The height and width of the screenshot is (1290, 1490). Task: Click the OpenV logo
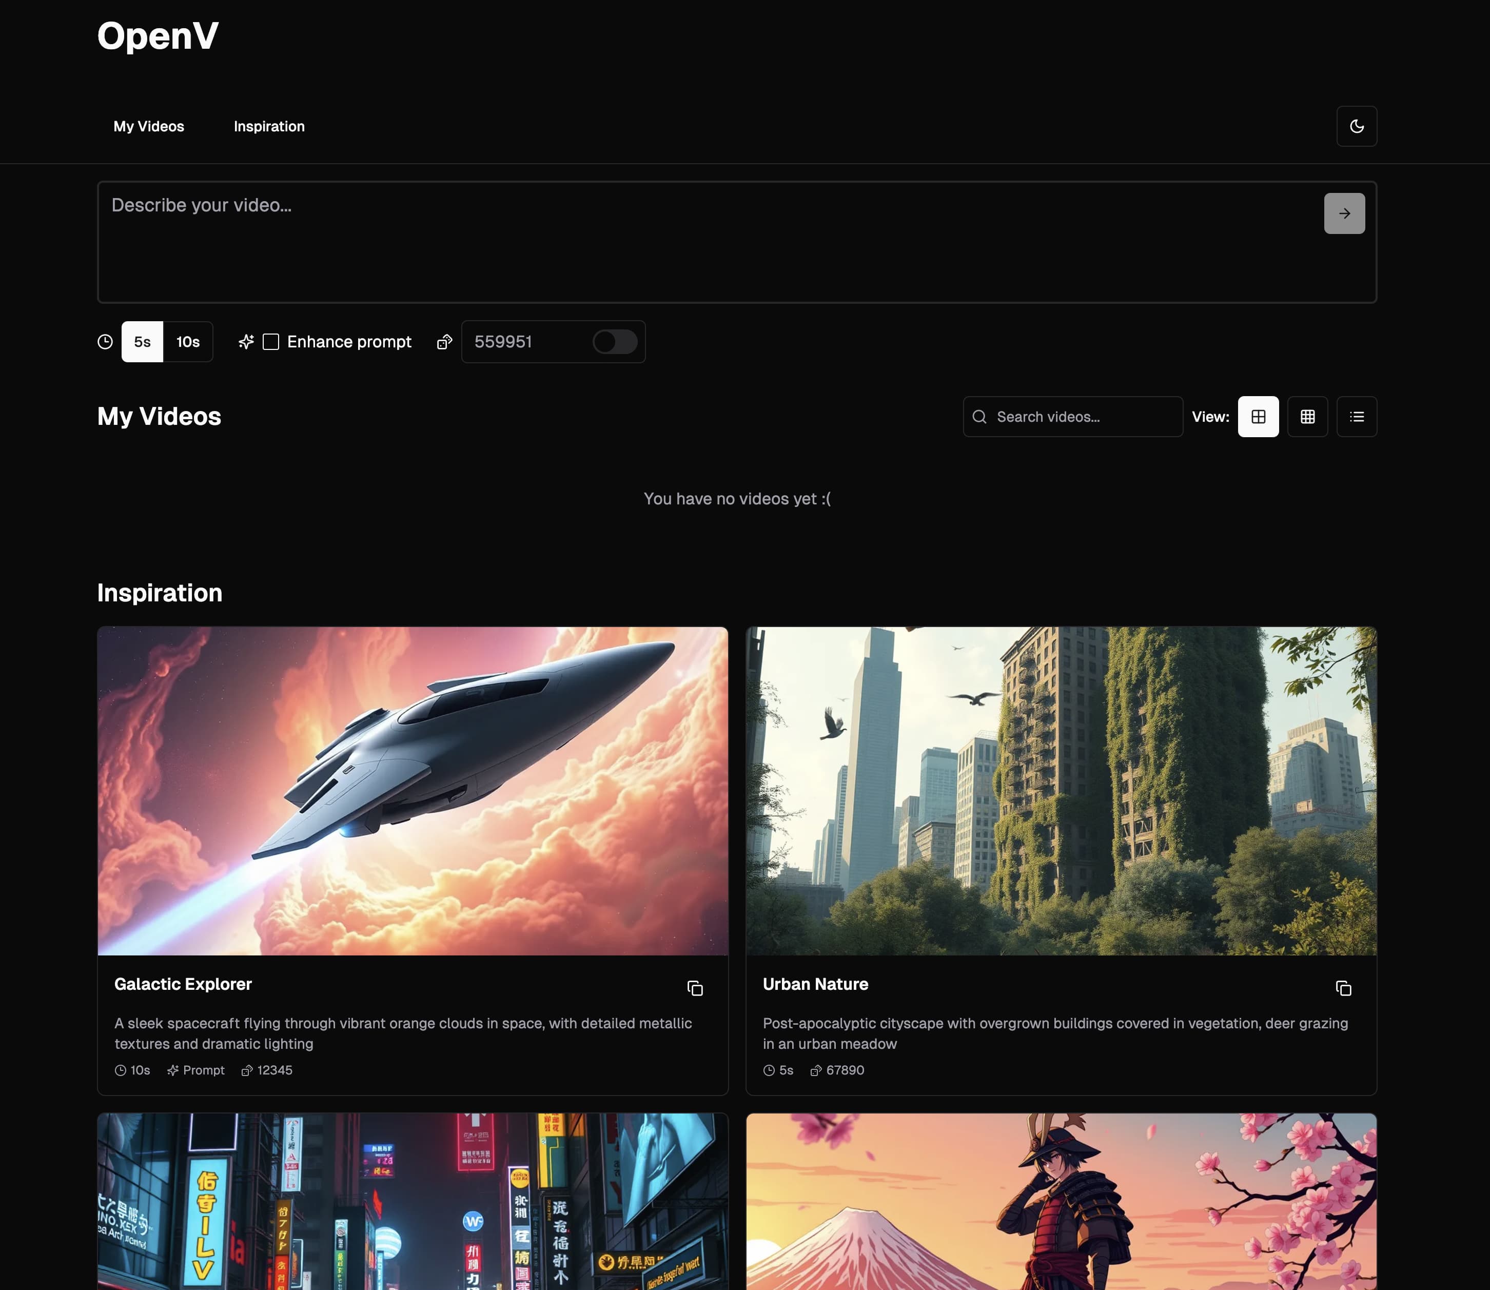coord(158,36)
